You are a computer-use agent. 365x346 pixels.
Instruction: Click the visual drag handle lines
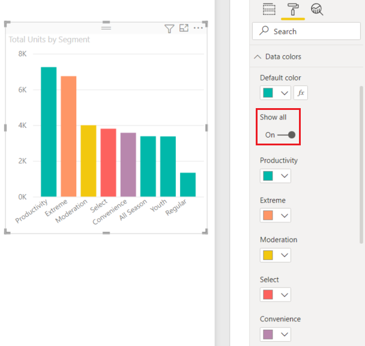pyautogui.click(x=106, y=28)
